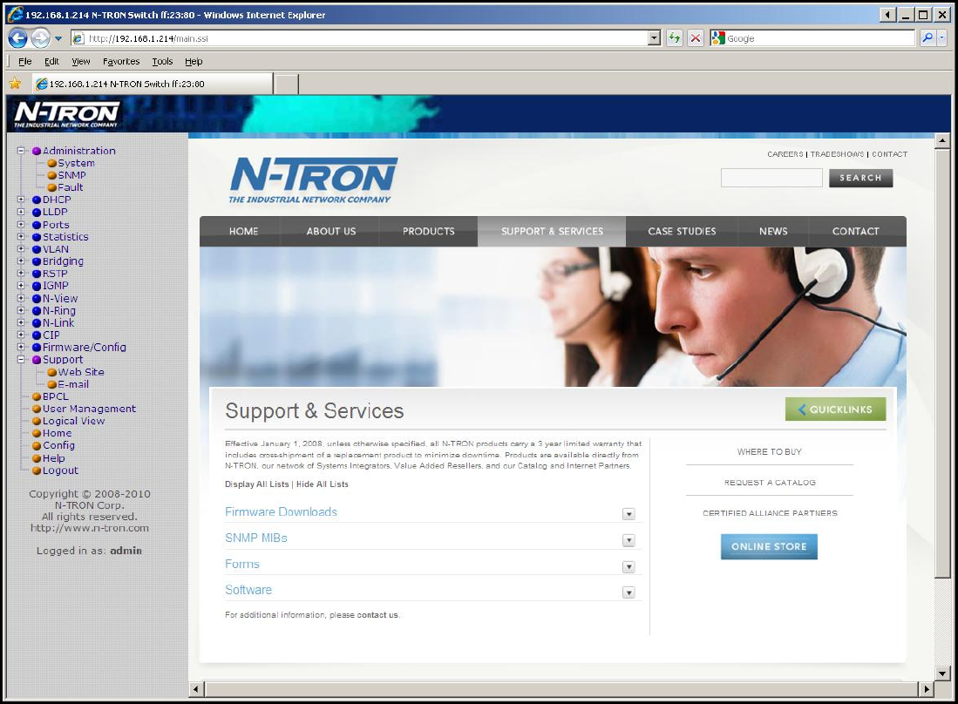Expand the Forms list arrow
Screen dimensions: 958x704
pos(628,566)
